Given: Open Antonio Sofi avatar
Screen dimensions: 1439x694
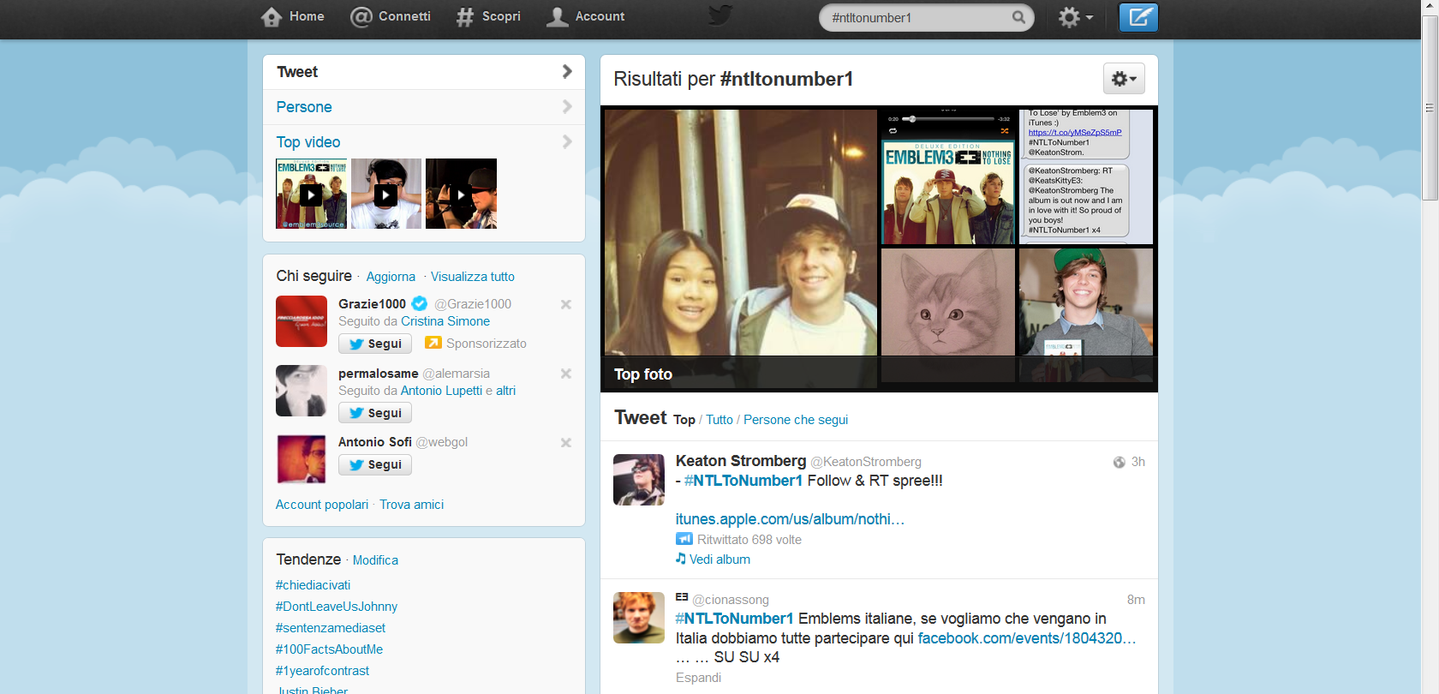Looking at the screenshot, I should pos(302,459).
